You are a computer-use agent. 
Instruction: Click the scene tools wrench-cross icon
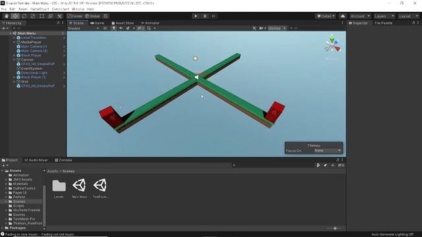(254, 28)
